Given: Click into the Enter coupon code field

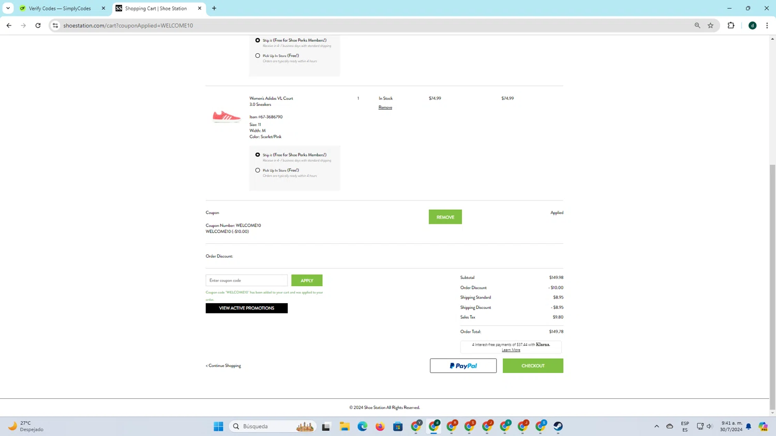Looking at the screenshot, I should [x=247, y=281].
